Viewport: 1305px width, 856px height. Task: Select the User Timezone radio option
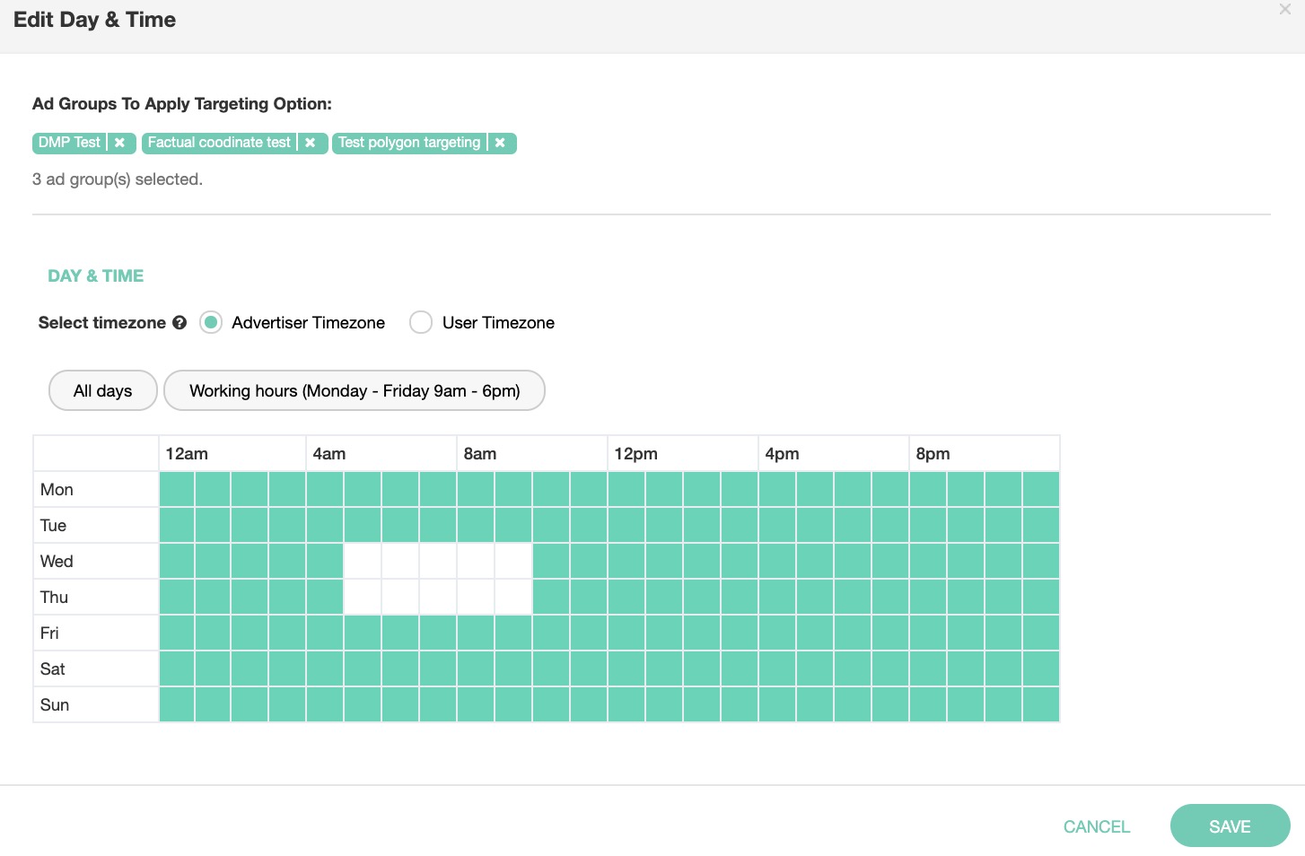pos(421,323)
